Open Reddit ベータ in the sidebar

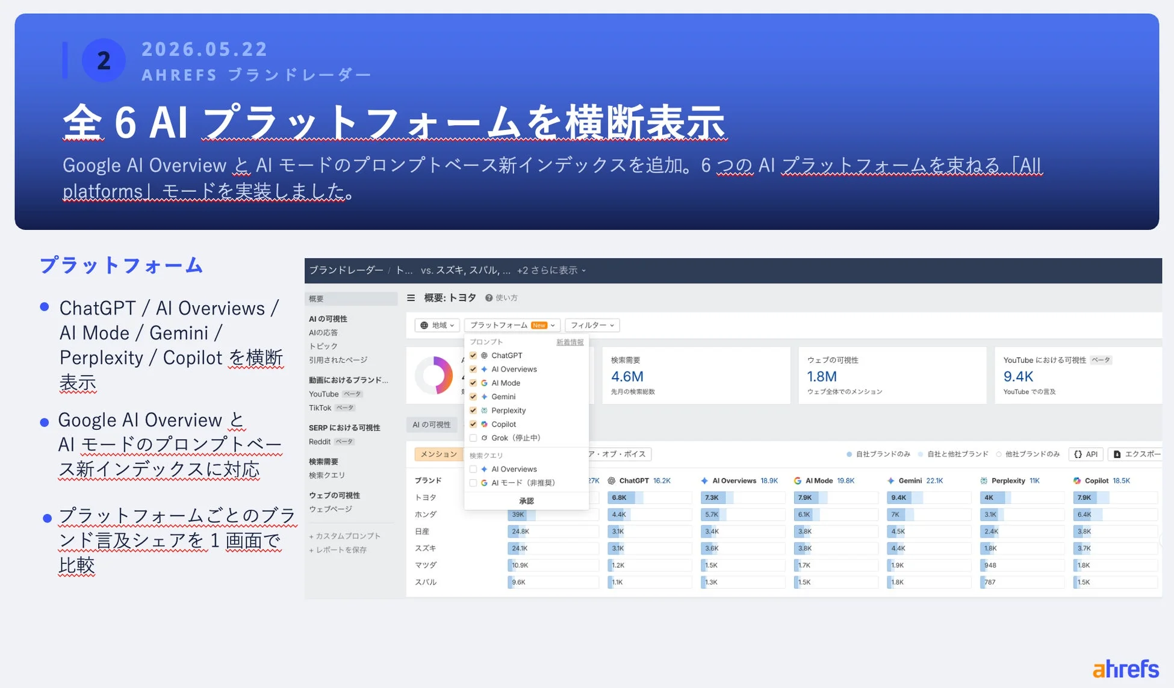pyautogui.click(x=332, y=442)
